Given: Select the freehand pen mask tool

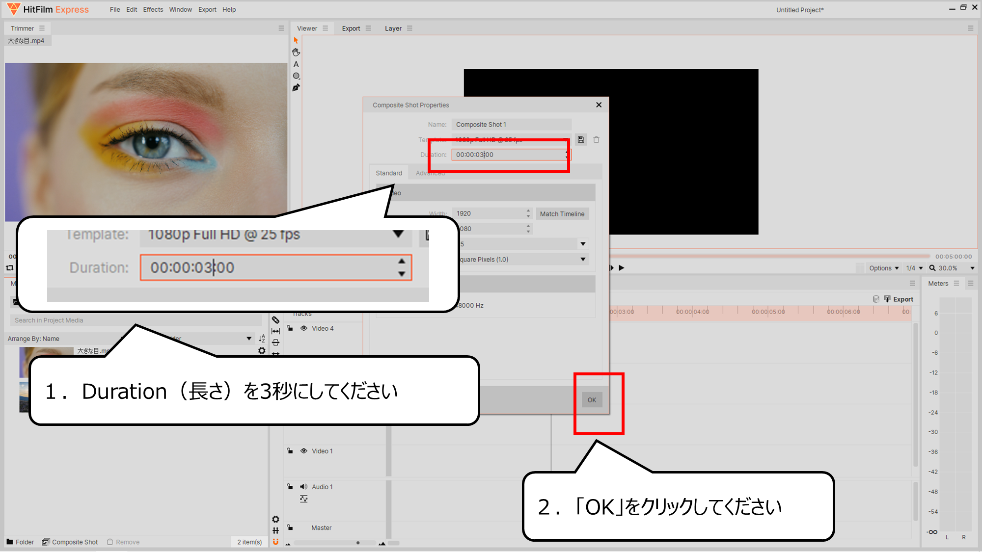Looking at the screenshot, I should coord(296,88).
